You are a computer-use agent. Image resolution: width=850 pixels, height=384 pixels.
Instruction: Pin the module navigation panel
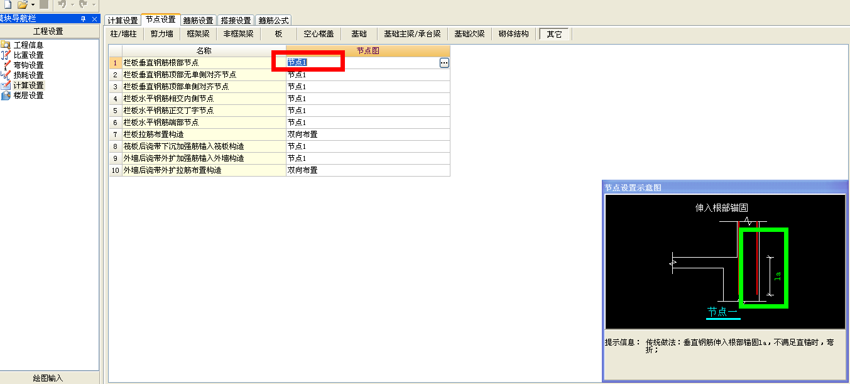click(x=84, y=19)
